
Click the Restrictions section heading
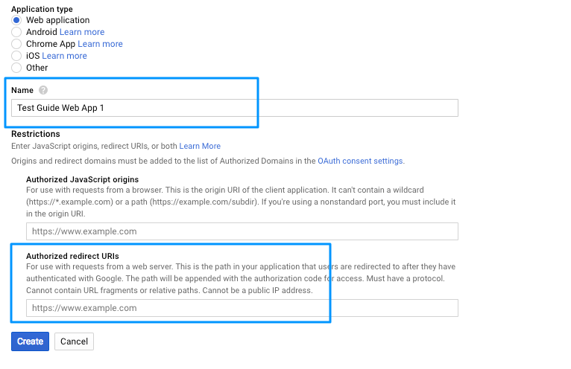[x=36, y=134]
